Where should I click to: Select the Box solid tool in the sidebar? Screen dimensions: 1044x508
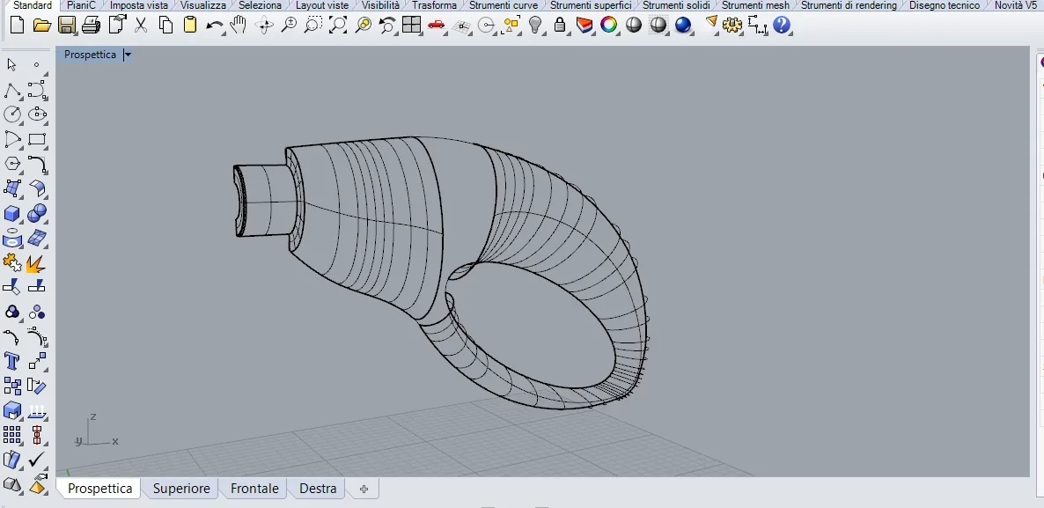click(12, 214)
